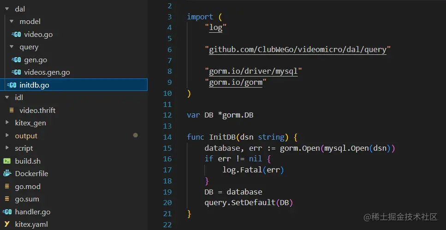The height and width of the screenshot is (230, 446).
Task: Expand the output folder arrow
Action: [7, 136]
